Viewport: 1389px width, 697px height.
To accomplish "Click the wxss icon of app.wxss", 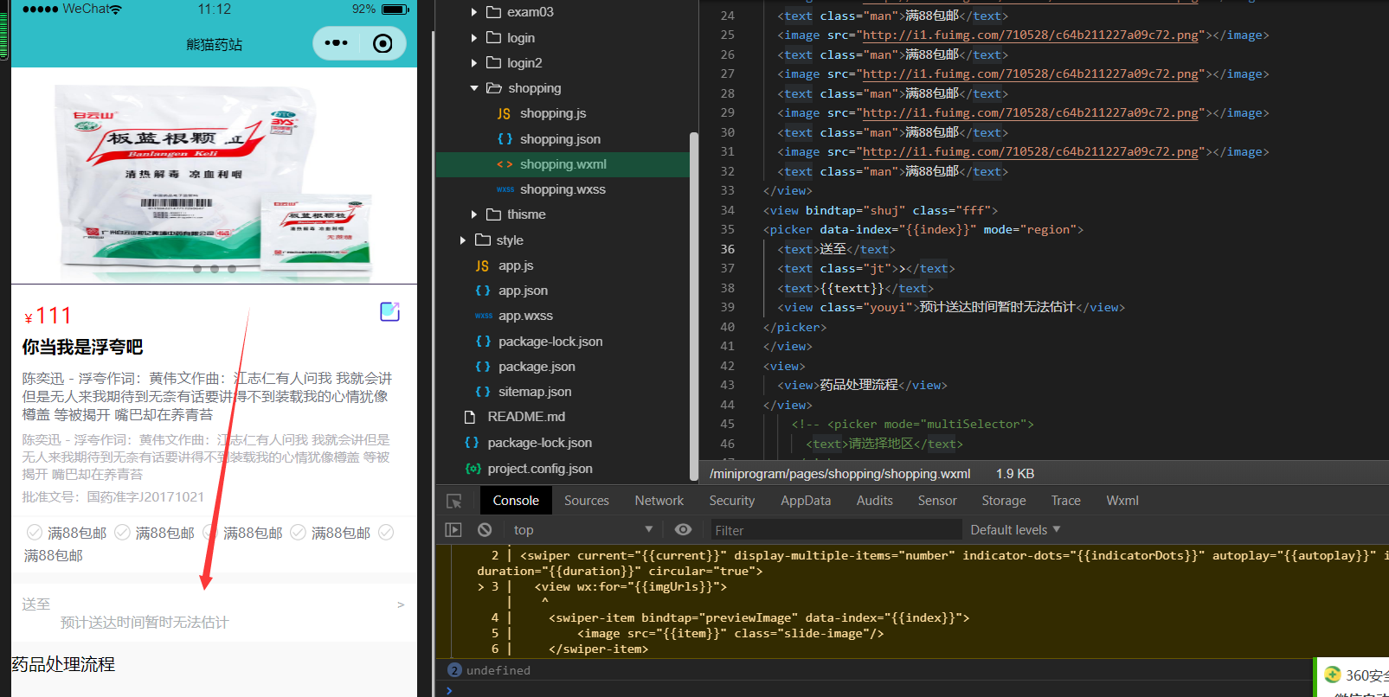I will coord(483,316).
